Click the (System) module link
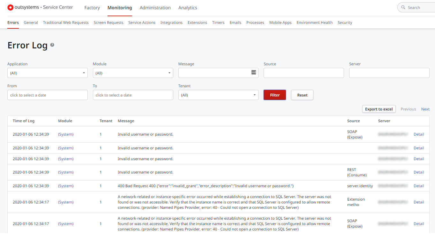This screenshot has width=435, height=234. [66, 134]
